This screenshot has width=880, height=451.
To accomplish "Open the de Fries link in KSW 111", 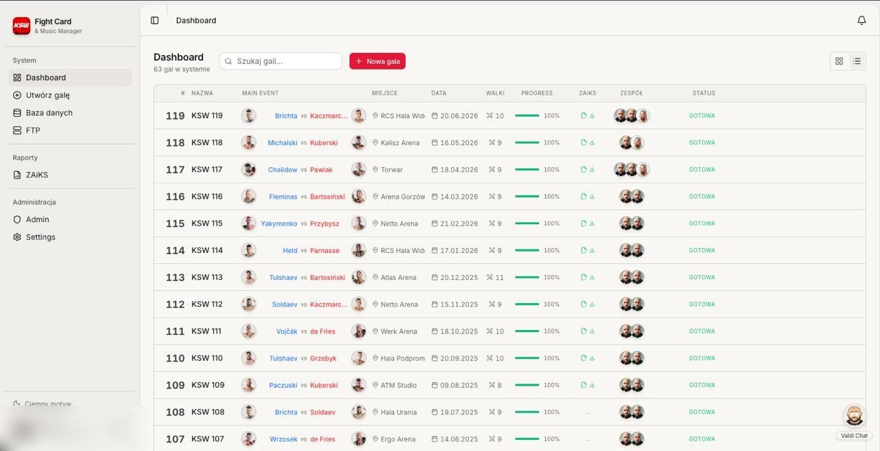I will [x=322, y=331].
